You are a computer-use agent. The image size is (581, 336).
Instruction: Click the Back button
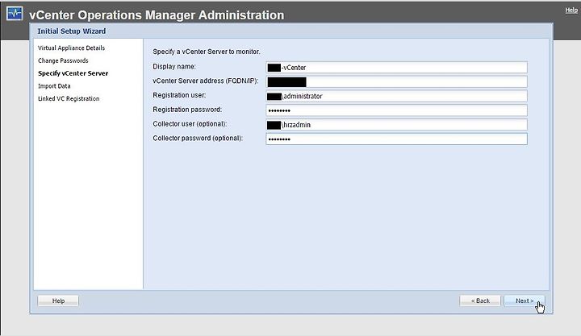coord(480,301)
